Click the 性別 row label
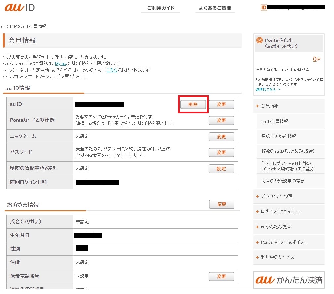Screen dimensions: 334x294 [15, 249]
